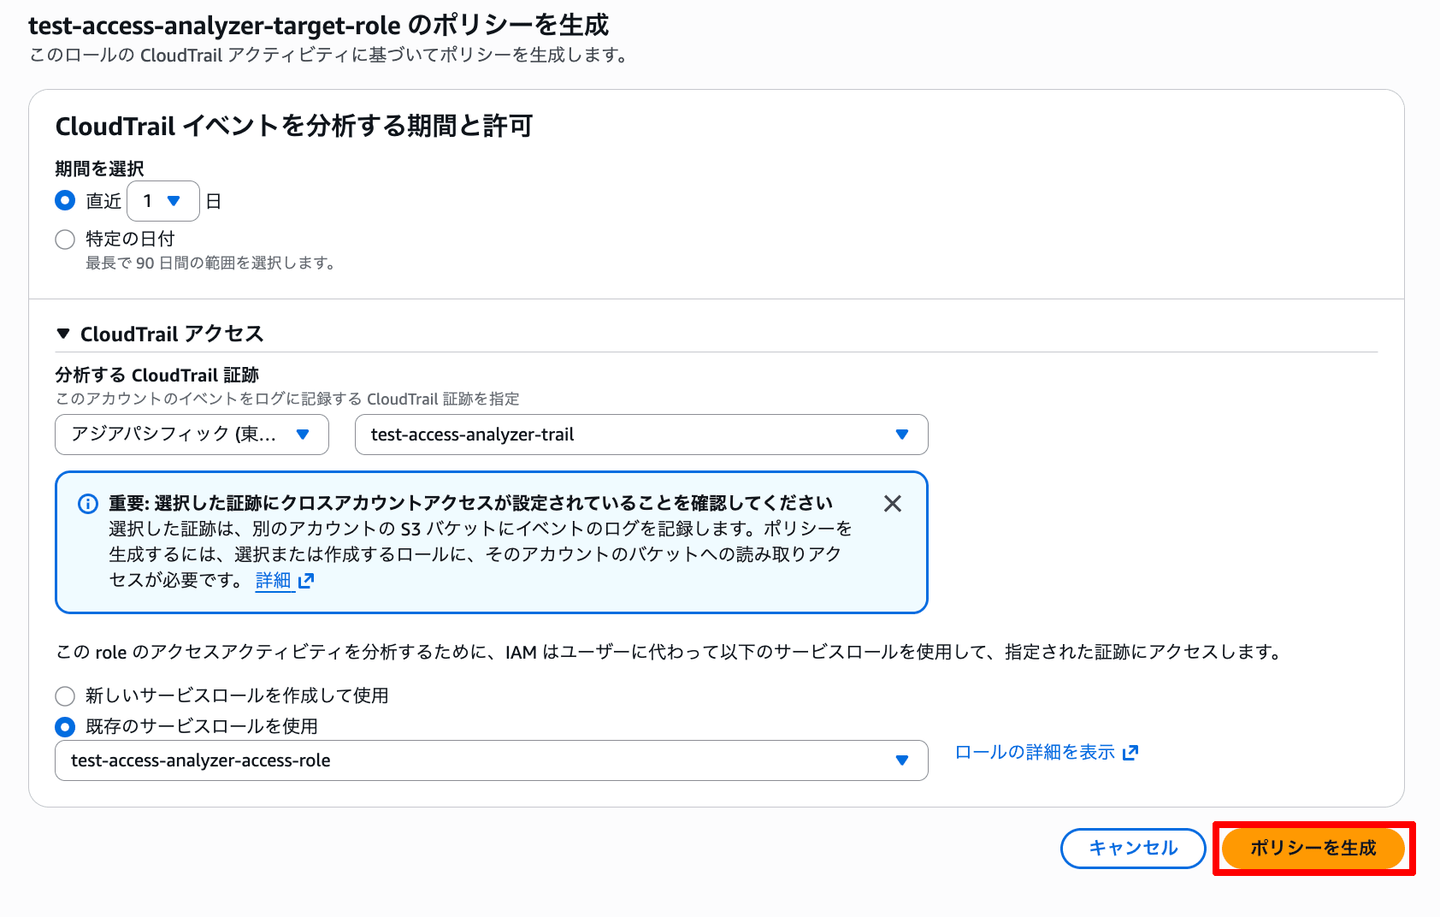Collapse the CloudTrail アクセス section
The width and height of the screenshot is (1440, 917).
[63, 334]
